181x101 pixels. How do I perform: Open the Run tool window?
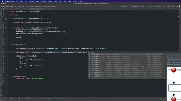click(x=50, y=98)
